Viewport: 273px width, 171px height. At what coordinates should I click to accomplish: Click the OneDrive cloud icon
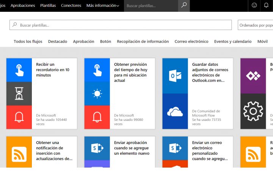click(x=175, y=111)
